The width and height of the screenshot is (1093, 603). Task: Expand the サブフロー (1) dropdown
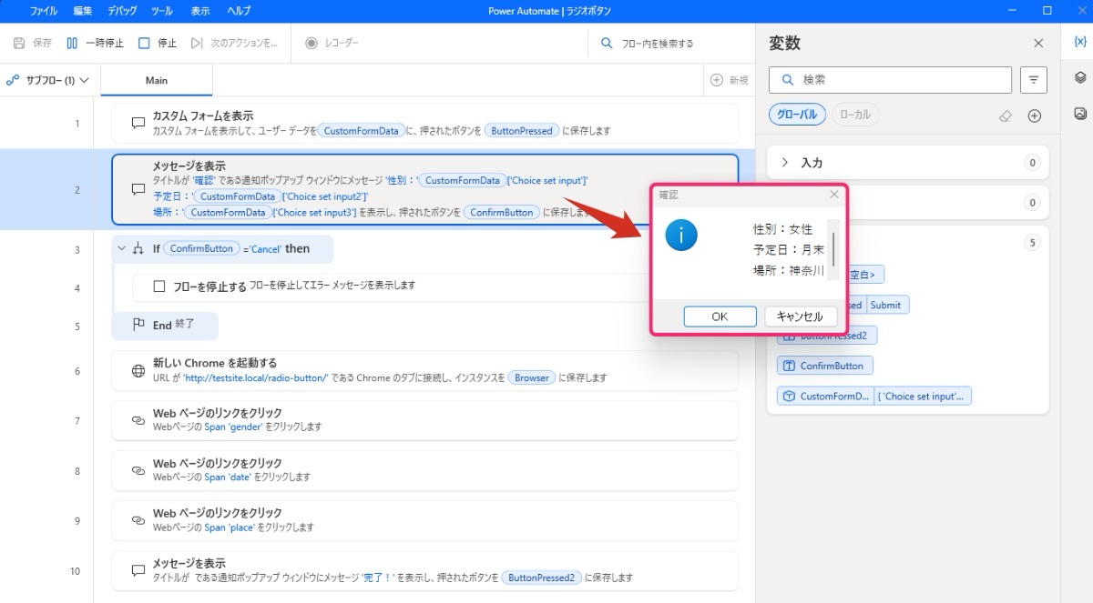click(49, 80)
